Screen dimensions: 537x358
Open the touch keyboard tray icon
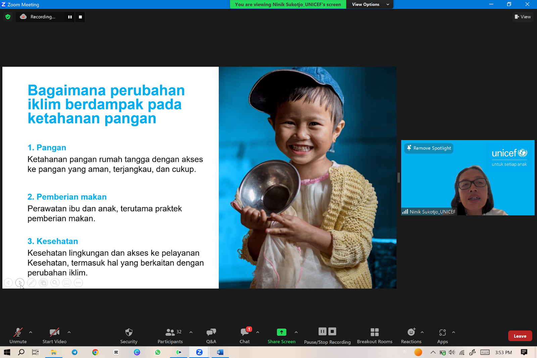(x=485, y=352)
